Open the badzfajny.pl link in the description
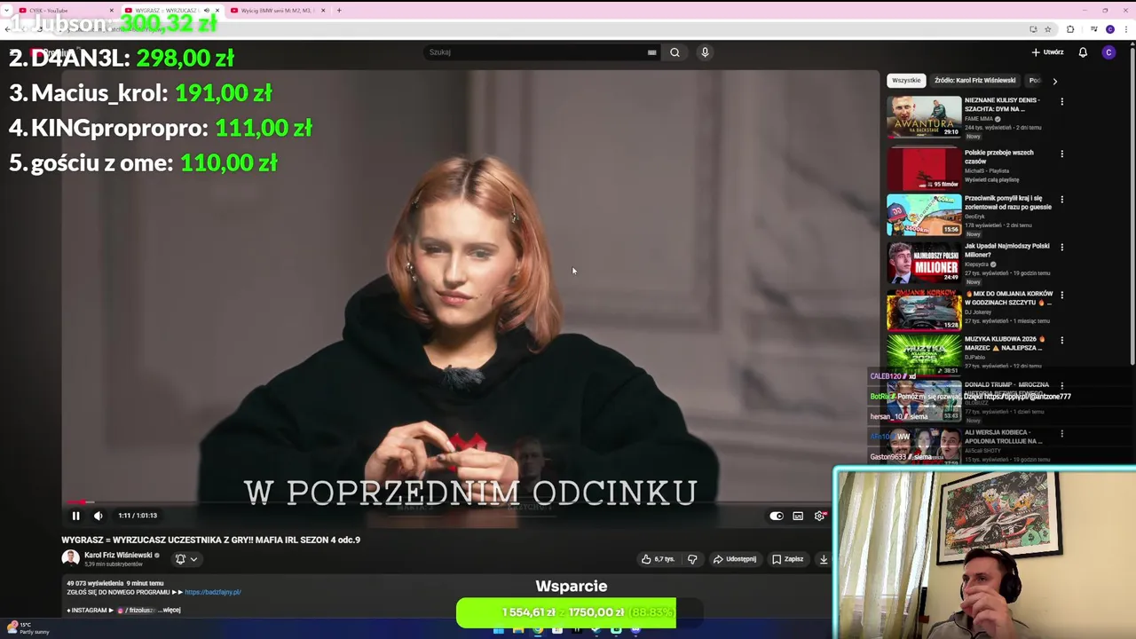 (213, 592)
